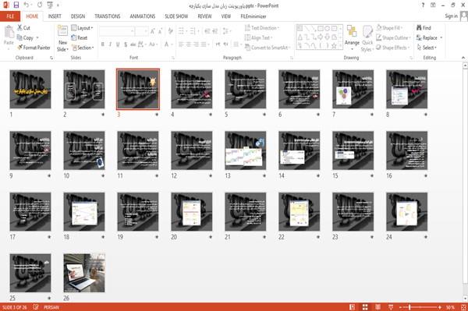Toggle Underline formatting button
The height and width of the screenshot is (311, 468).
pos(118,44)
